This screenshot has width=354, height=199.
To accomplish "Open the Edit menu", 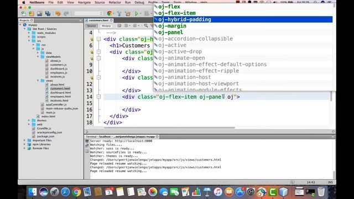I will pyautogui.click(x=60, y=2).
